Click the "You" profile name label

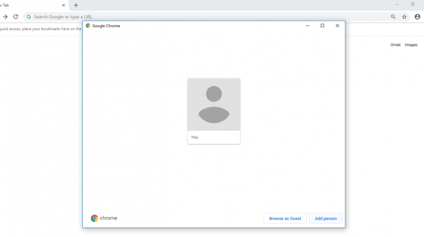tap(195, 137)
